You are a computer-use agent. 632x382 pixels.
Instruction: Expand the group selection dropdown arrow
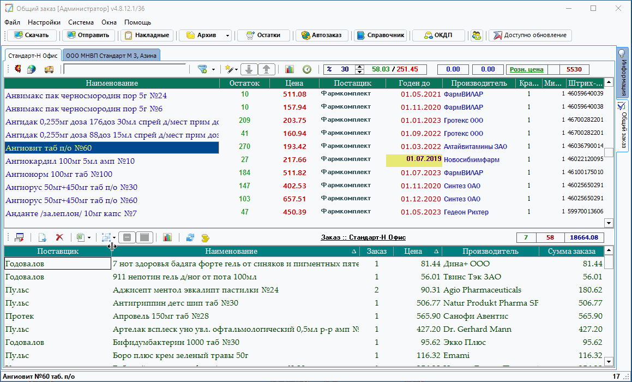[115, 238]
